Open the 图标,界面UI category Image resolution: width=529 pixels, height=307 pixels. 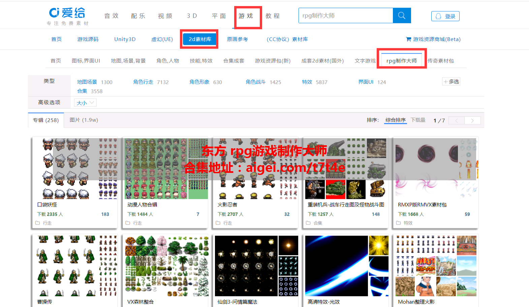(86, 61)
